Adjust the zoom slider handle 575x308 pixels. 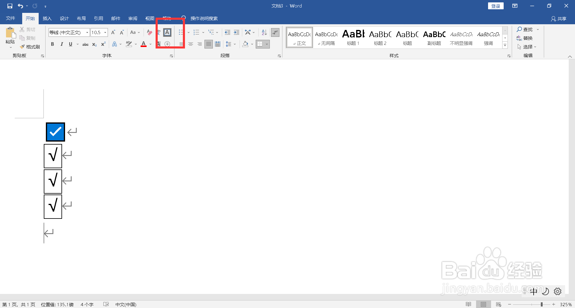coord(541,304)
